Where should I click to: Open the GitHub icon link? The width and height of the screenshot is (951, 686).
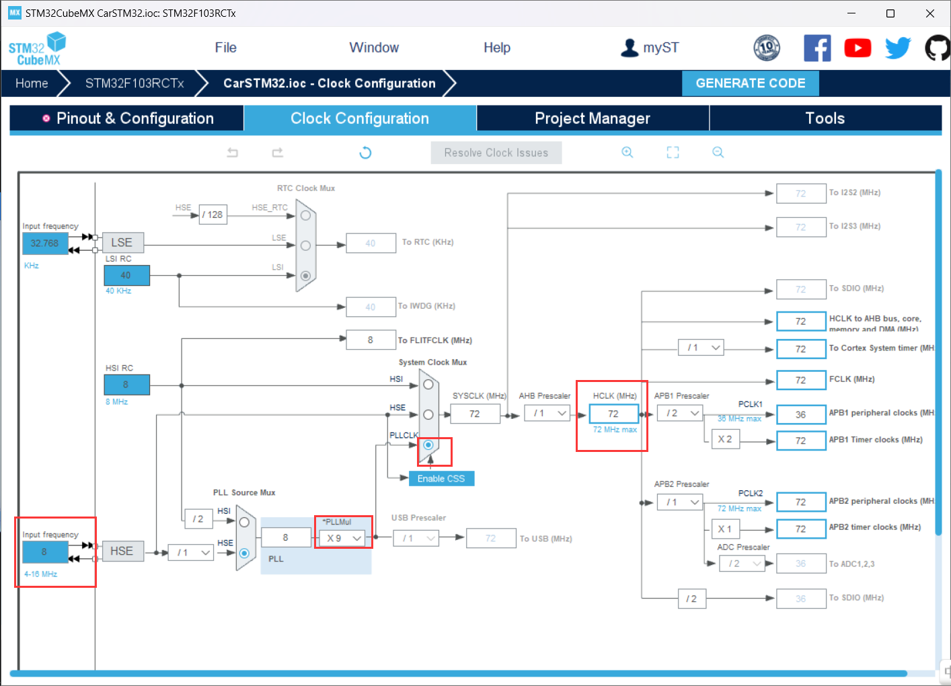pos(938,48)
